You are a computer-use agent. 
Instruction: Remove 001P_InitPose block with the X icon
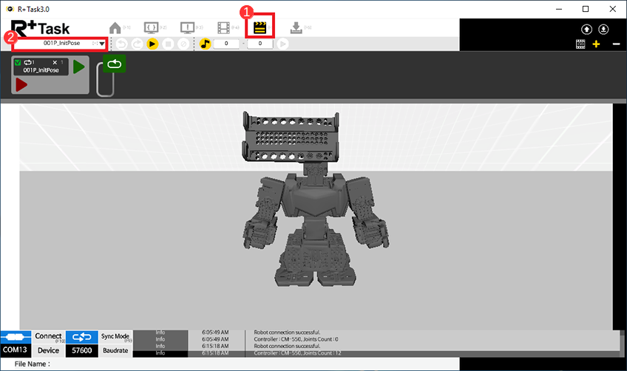[55, 63]
